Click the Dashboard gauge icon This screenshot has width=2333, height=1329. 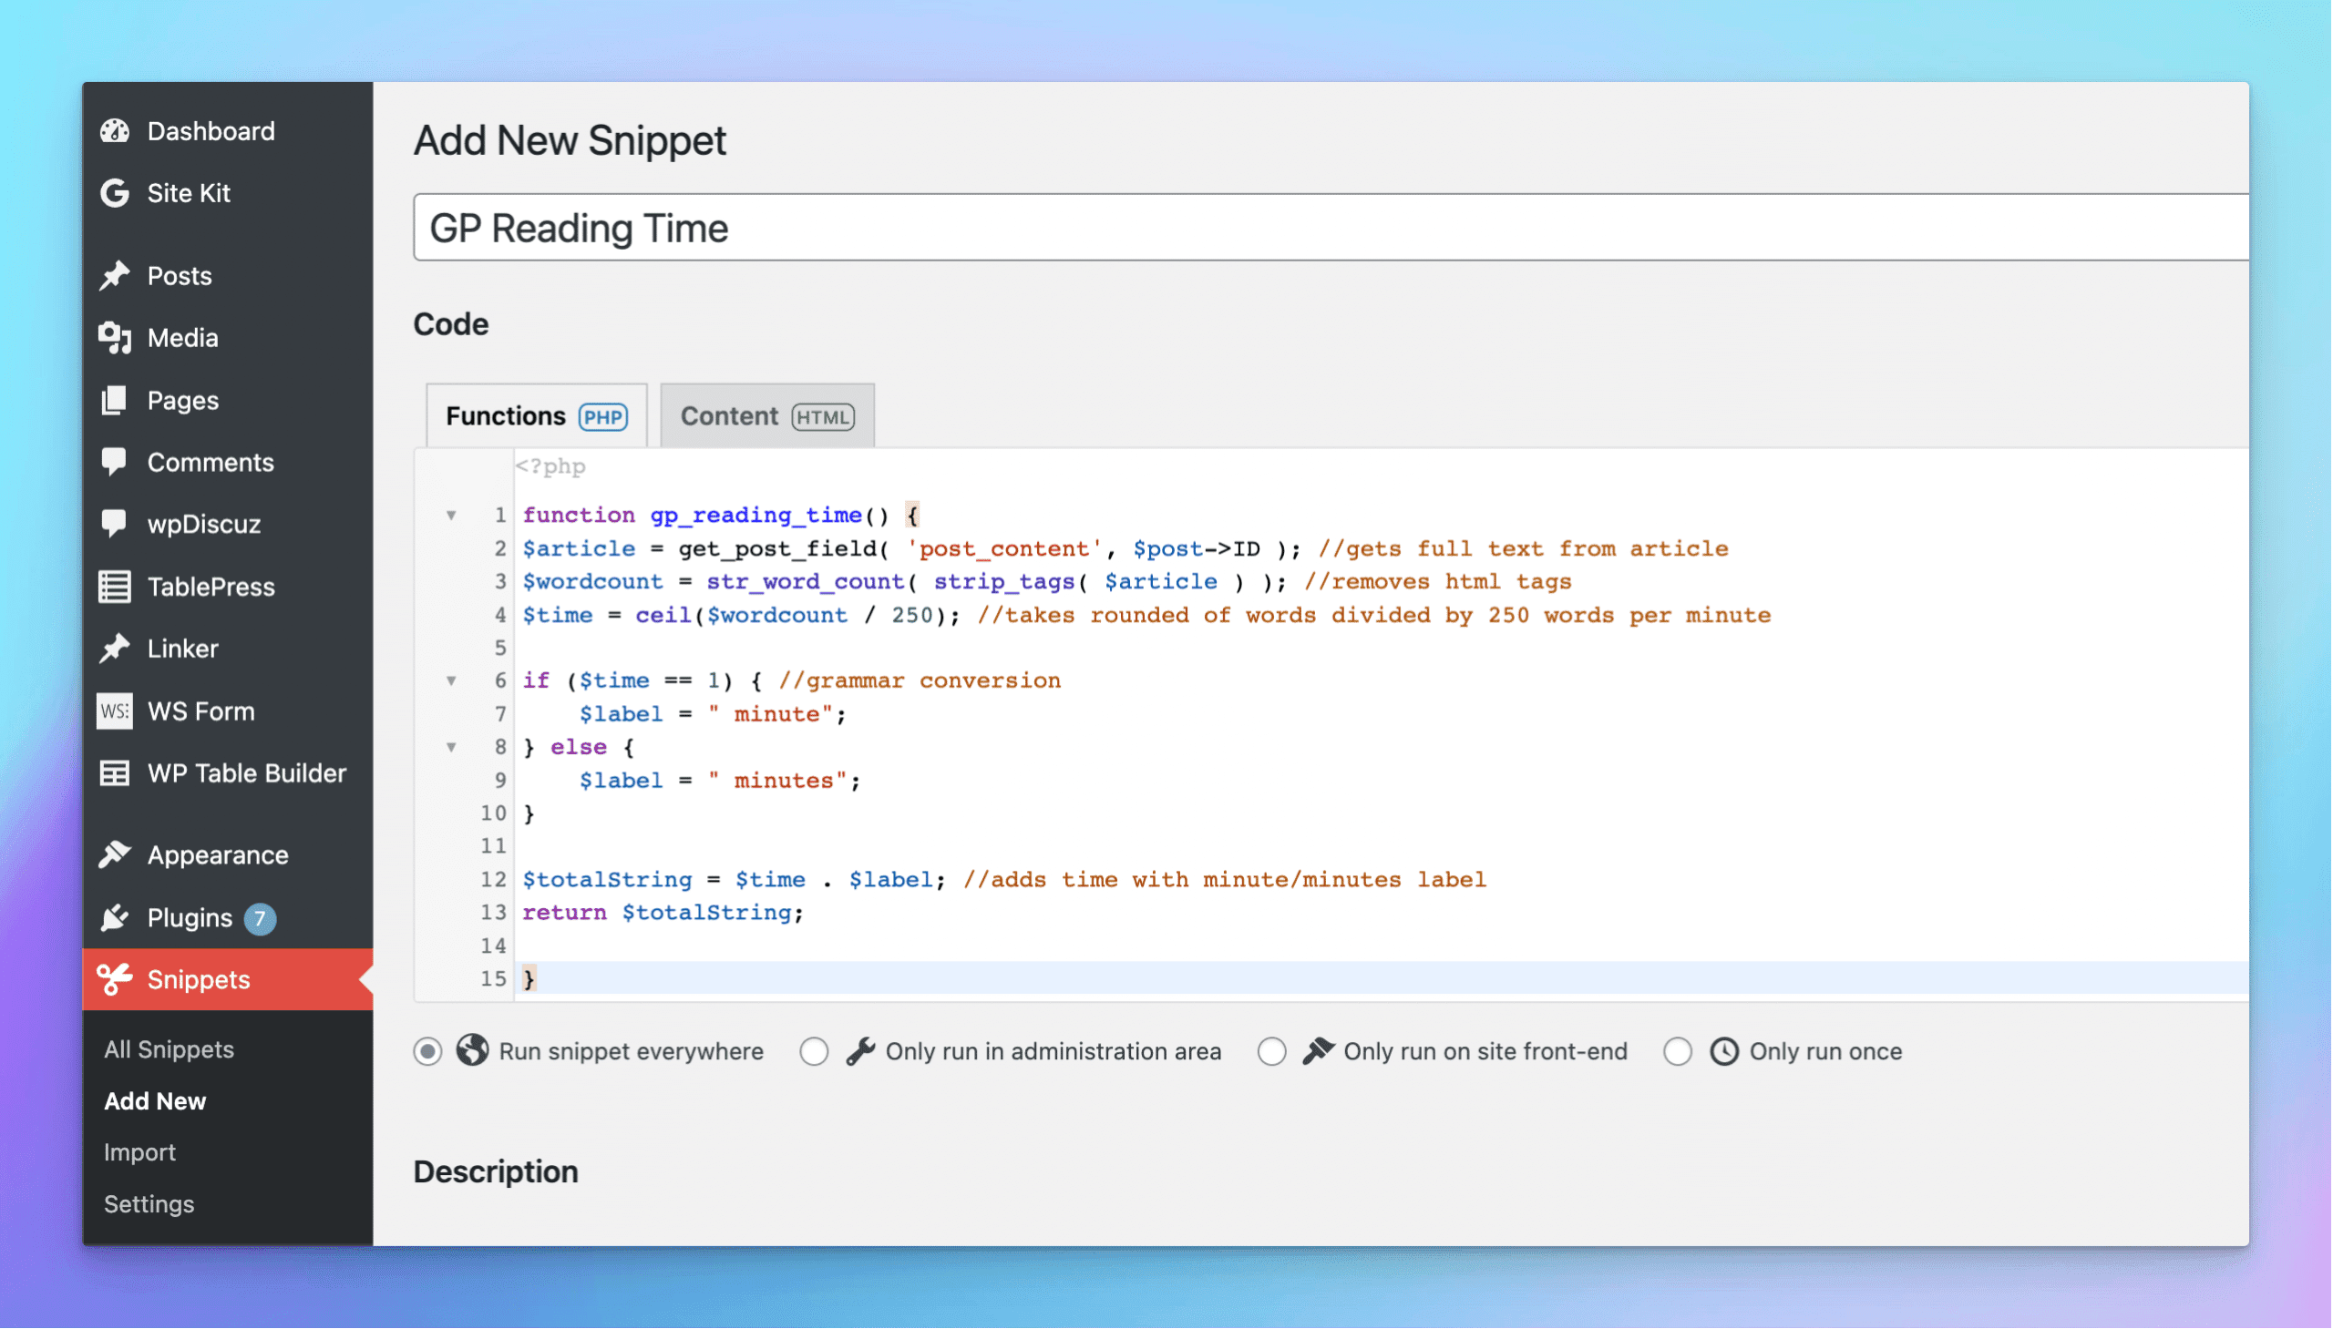115,131
